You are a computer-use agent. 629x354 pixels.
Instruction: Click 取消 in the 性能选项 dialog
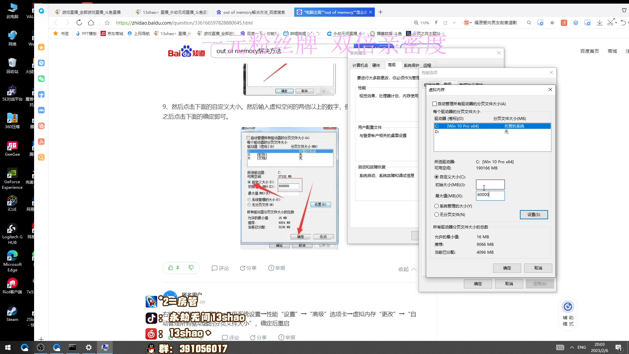tap(509, 284)
